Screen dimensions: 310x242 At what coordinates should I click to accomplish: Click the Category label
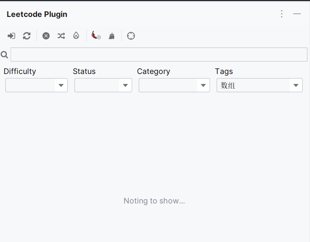click(153, 71)
